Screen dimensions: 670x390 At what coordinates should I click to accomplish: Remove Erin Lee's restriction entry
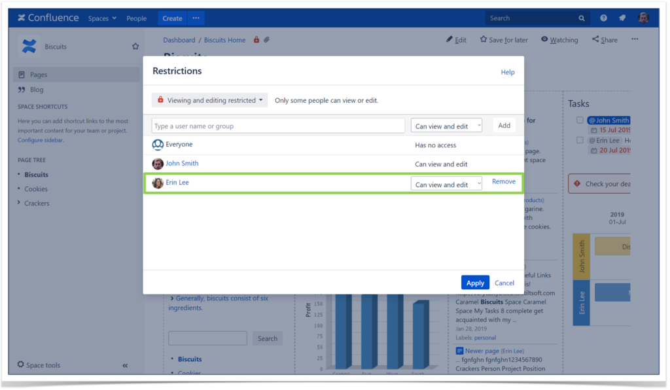502,181
